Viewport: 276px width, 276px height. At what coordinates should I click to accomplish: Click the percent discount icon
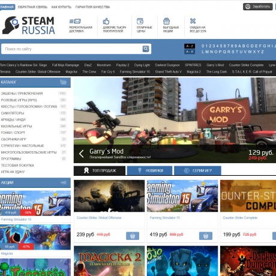[193, 21]
